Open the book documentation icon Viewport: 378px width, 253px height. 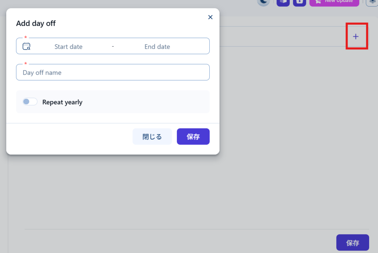[283, 2]
